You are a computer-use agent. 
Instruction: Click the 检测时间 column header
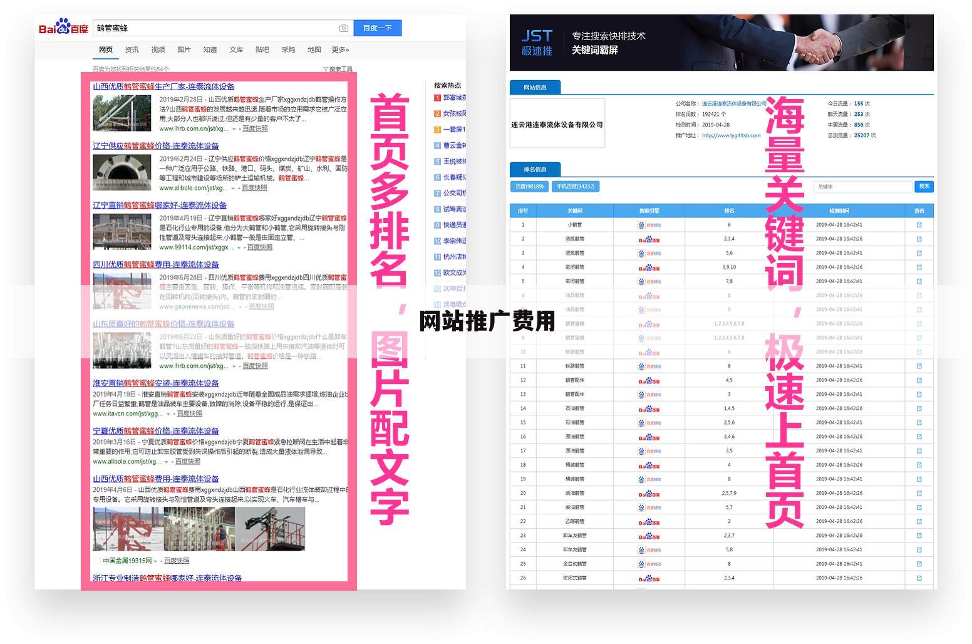839,210
